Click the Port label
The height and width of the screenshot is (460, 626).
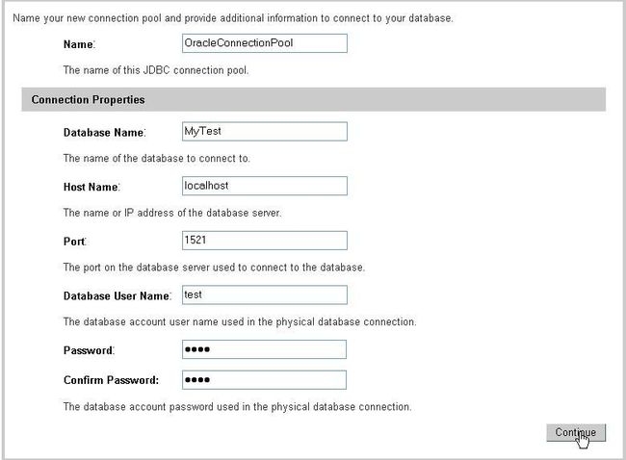[x=75, y=242]
